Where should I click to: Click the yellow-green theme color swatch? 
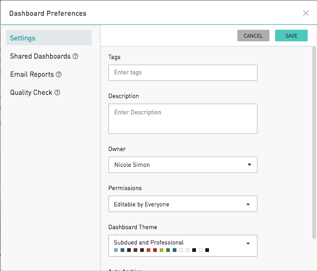(x=162, y=250)
